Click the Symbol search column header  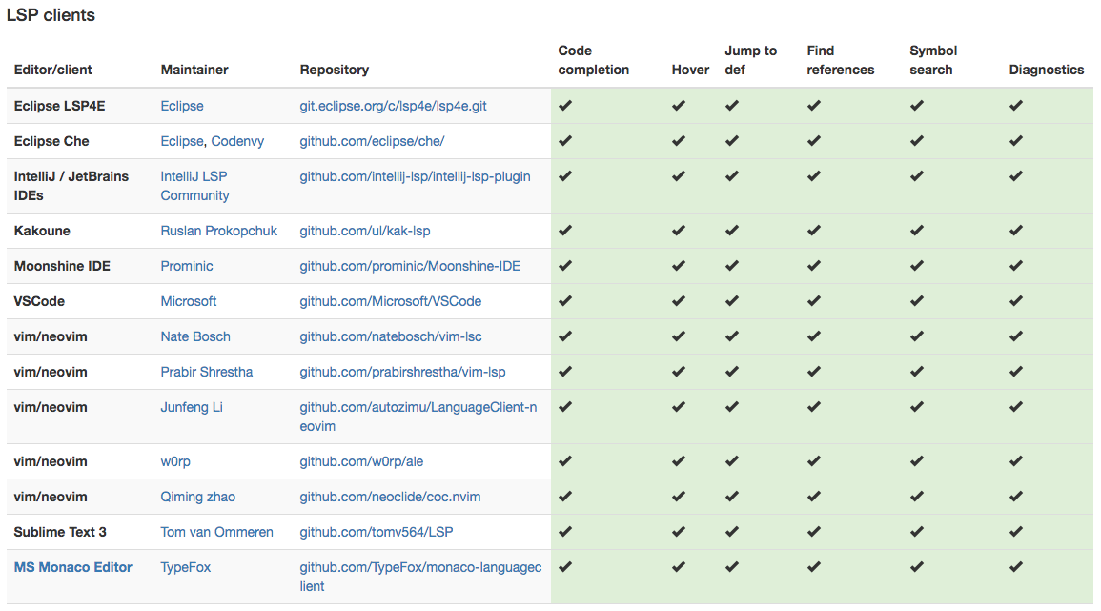pos(933,60)
